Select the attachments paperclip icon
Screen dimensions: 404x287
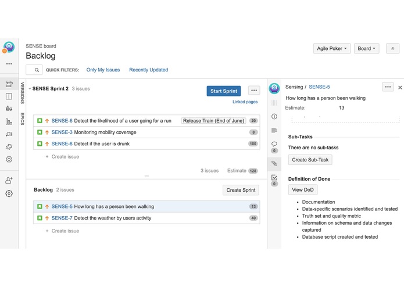coord(274,163)
